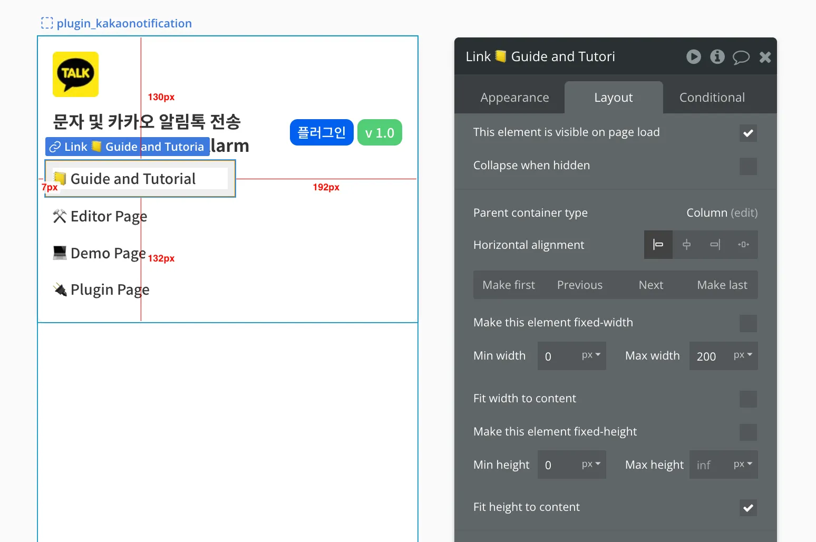Focus the Min height value field
This screenshot has width=816, height=542.
559,465
